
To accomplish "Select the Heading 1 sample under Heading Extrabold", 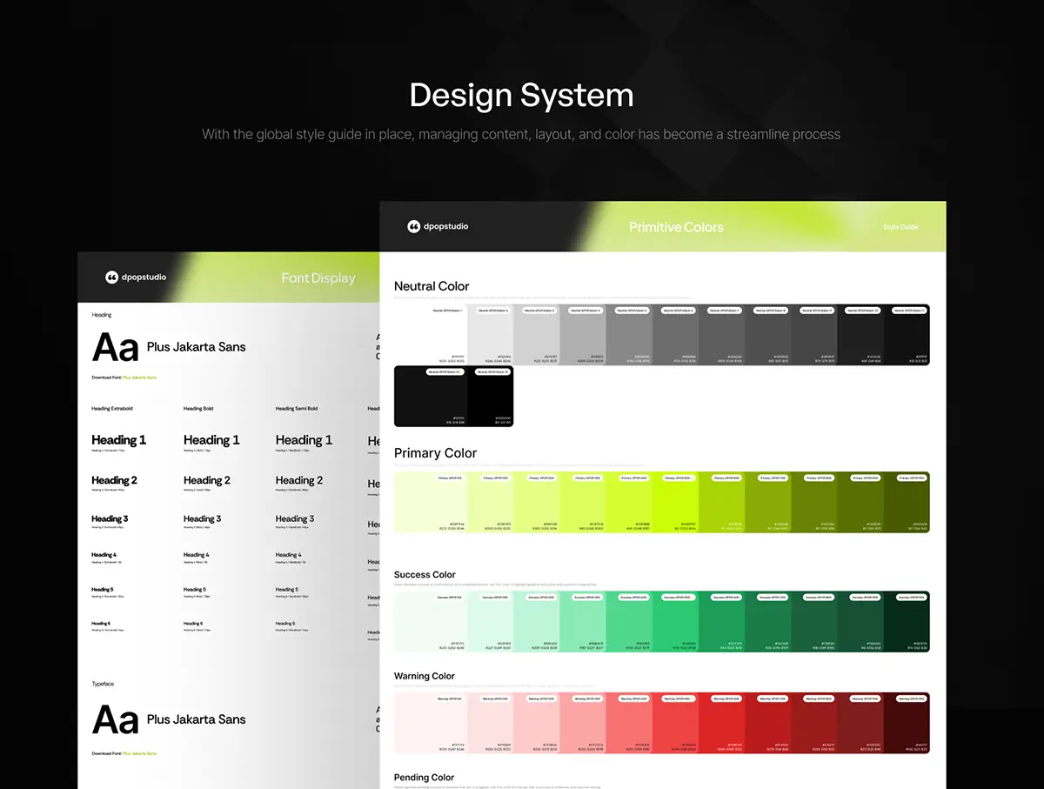I will pyautogui.click(x=119, y=440).
